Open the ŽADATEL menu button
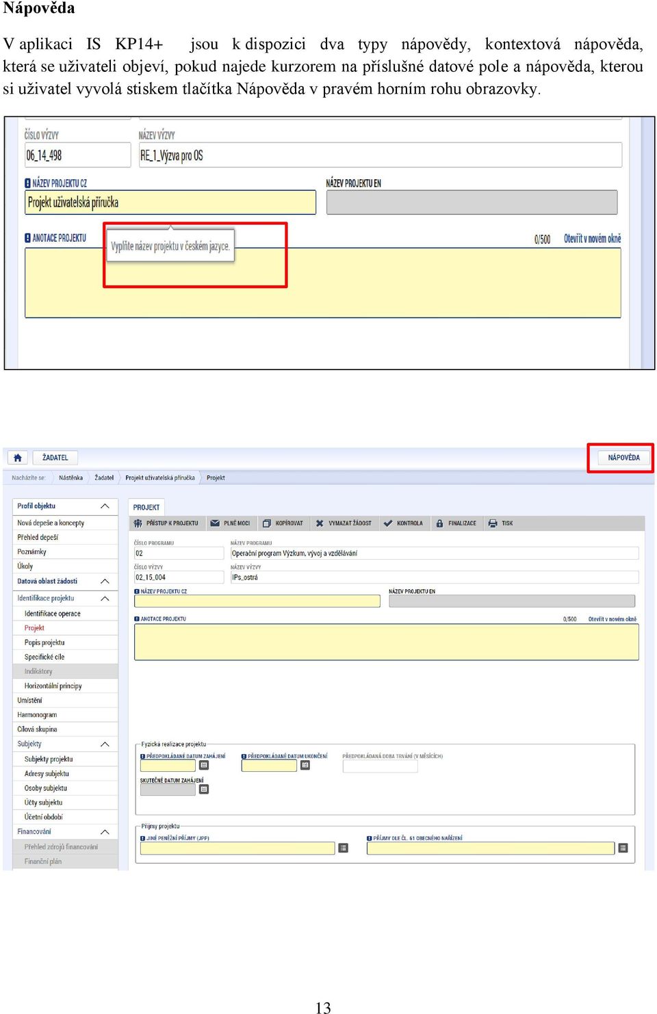 click(x=55, y=458)
